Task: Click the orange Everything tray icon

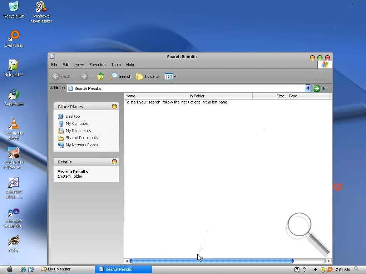Action: [x=330, y=270]
